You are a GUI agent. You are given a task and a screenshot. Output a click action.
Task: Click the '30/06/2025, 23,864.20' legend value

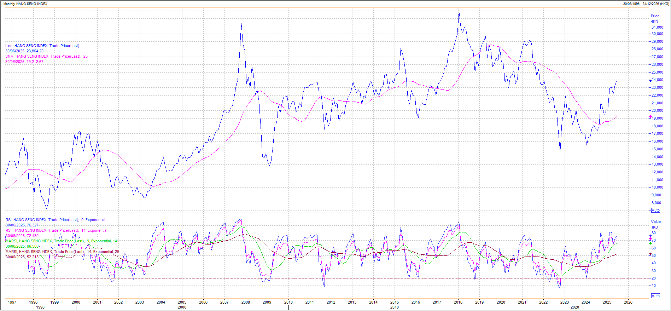tap(24, 51)
